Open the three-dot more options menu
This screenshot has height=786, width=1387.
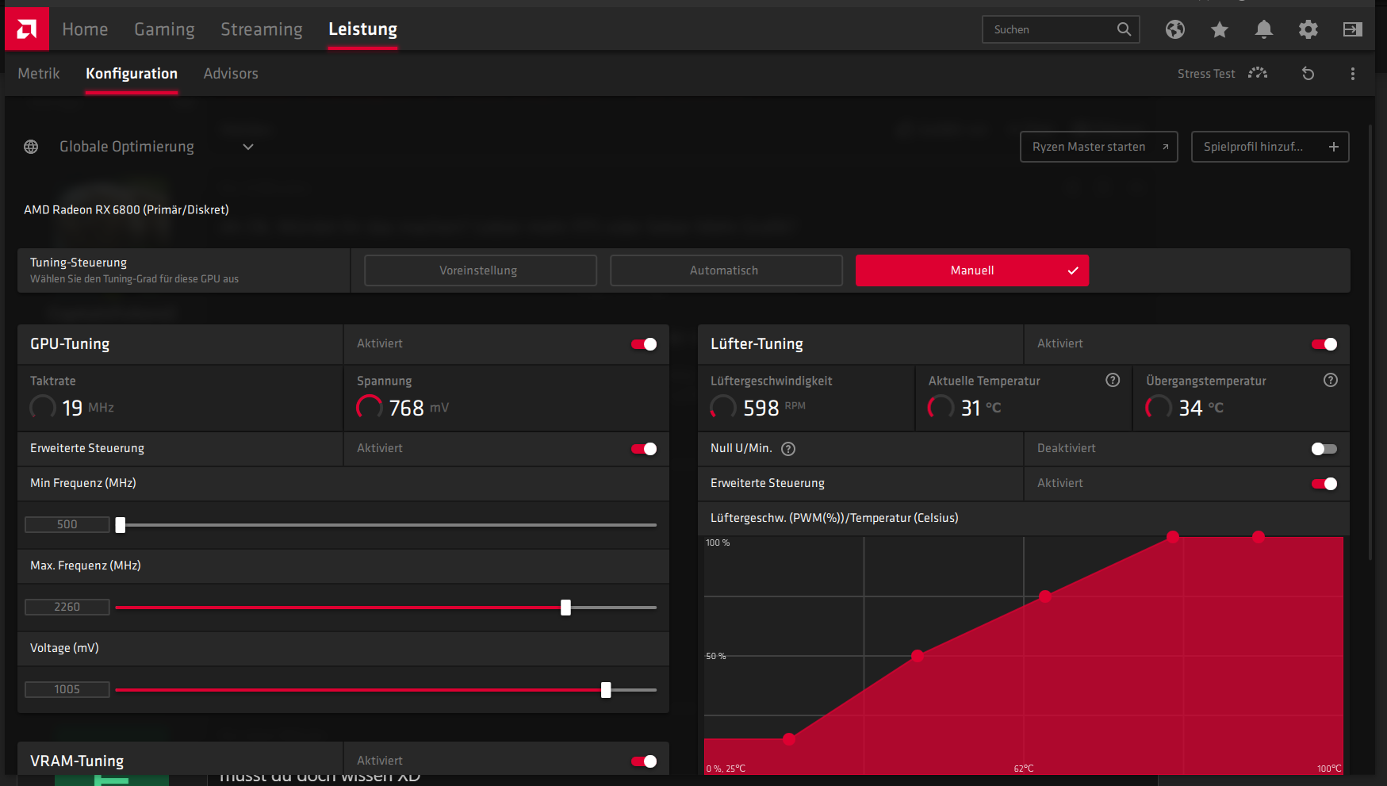tap(1353, 73)
